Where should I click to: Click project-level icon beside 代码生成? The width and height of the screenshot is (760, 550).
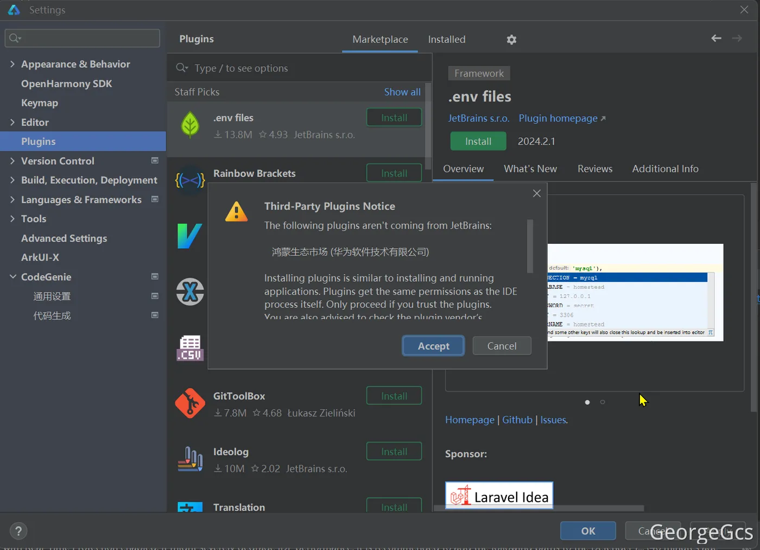(x=155, y=315)
